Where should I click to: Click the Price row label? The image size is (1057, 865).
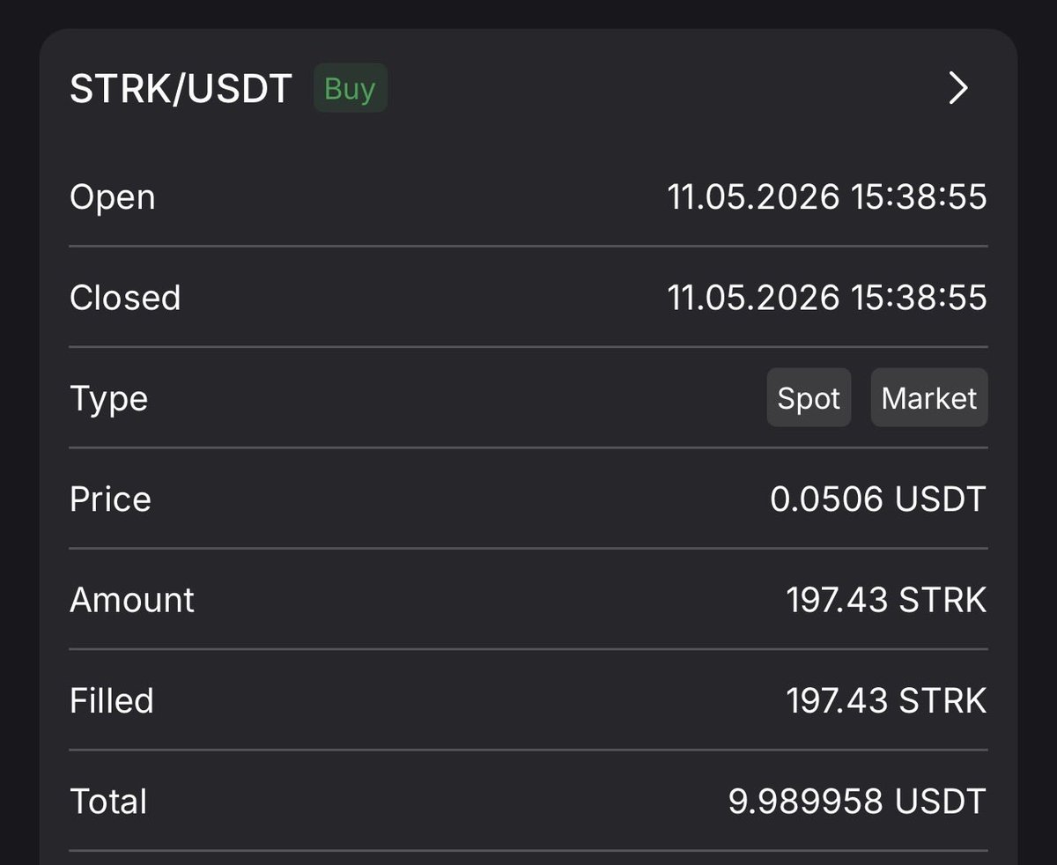(x=110, y=499)
